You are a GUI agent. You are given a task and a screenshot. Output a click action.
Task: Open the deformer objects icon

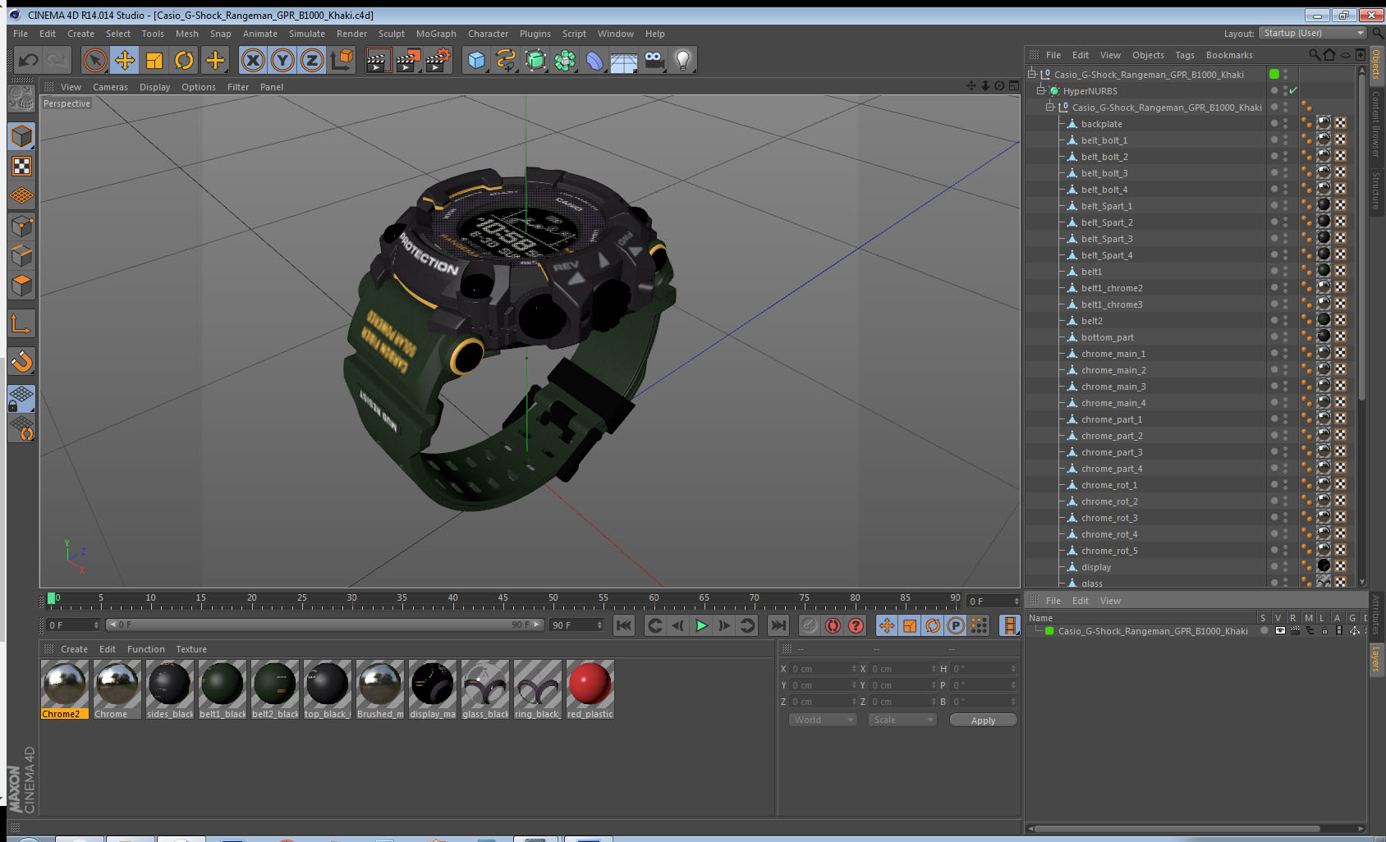click(594, 60)
